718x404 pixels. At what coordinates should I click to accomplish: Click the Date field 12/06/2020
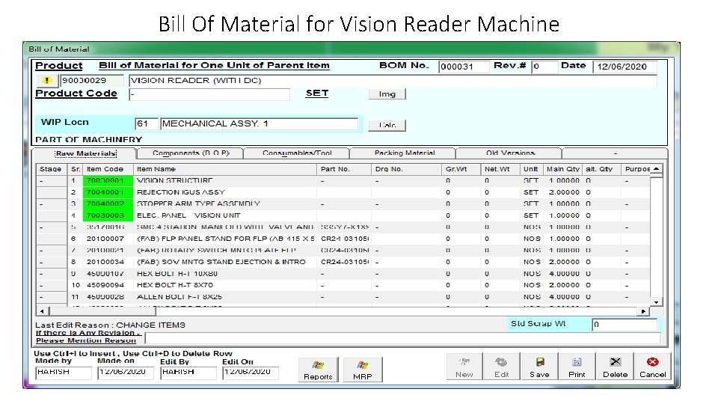pos(625,67)
